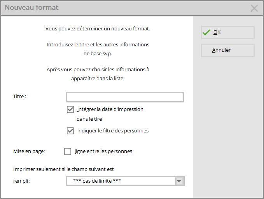Focus the Titre text field

pos(125,97)
